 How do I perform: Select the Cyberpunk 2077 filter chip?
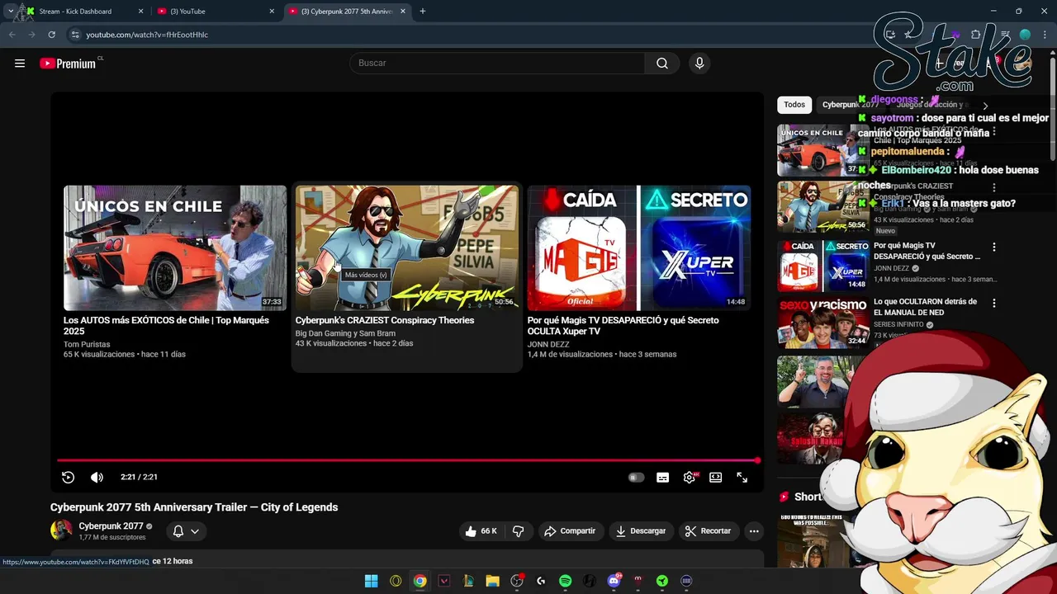tap(851, 105)
